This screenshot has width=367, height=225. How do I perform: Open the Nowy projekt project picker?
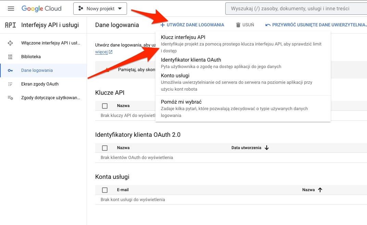[100, 8]
